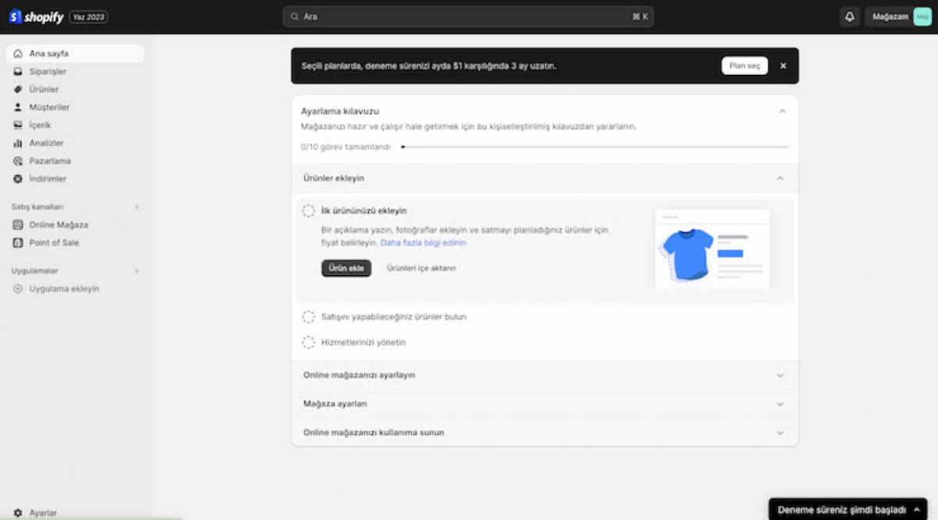Click the Ara search field

[x=467, y=16]
